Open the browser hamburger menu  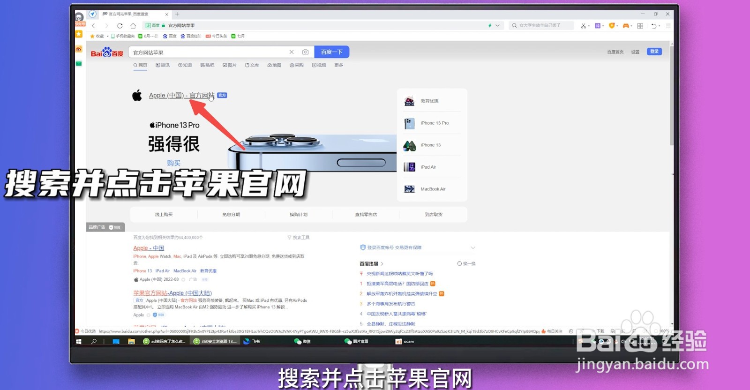(x=668, y=26)
